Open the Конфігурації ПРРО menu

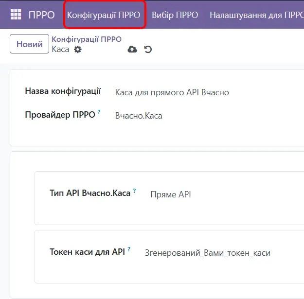104,15
